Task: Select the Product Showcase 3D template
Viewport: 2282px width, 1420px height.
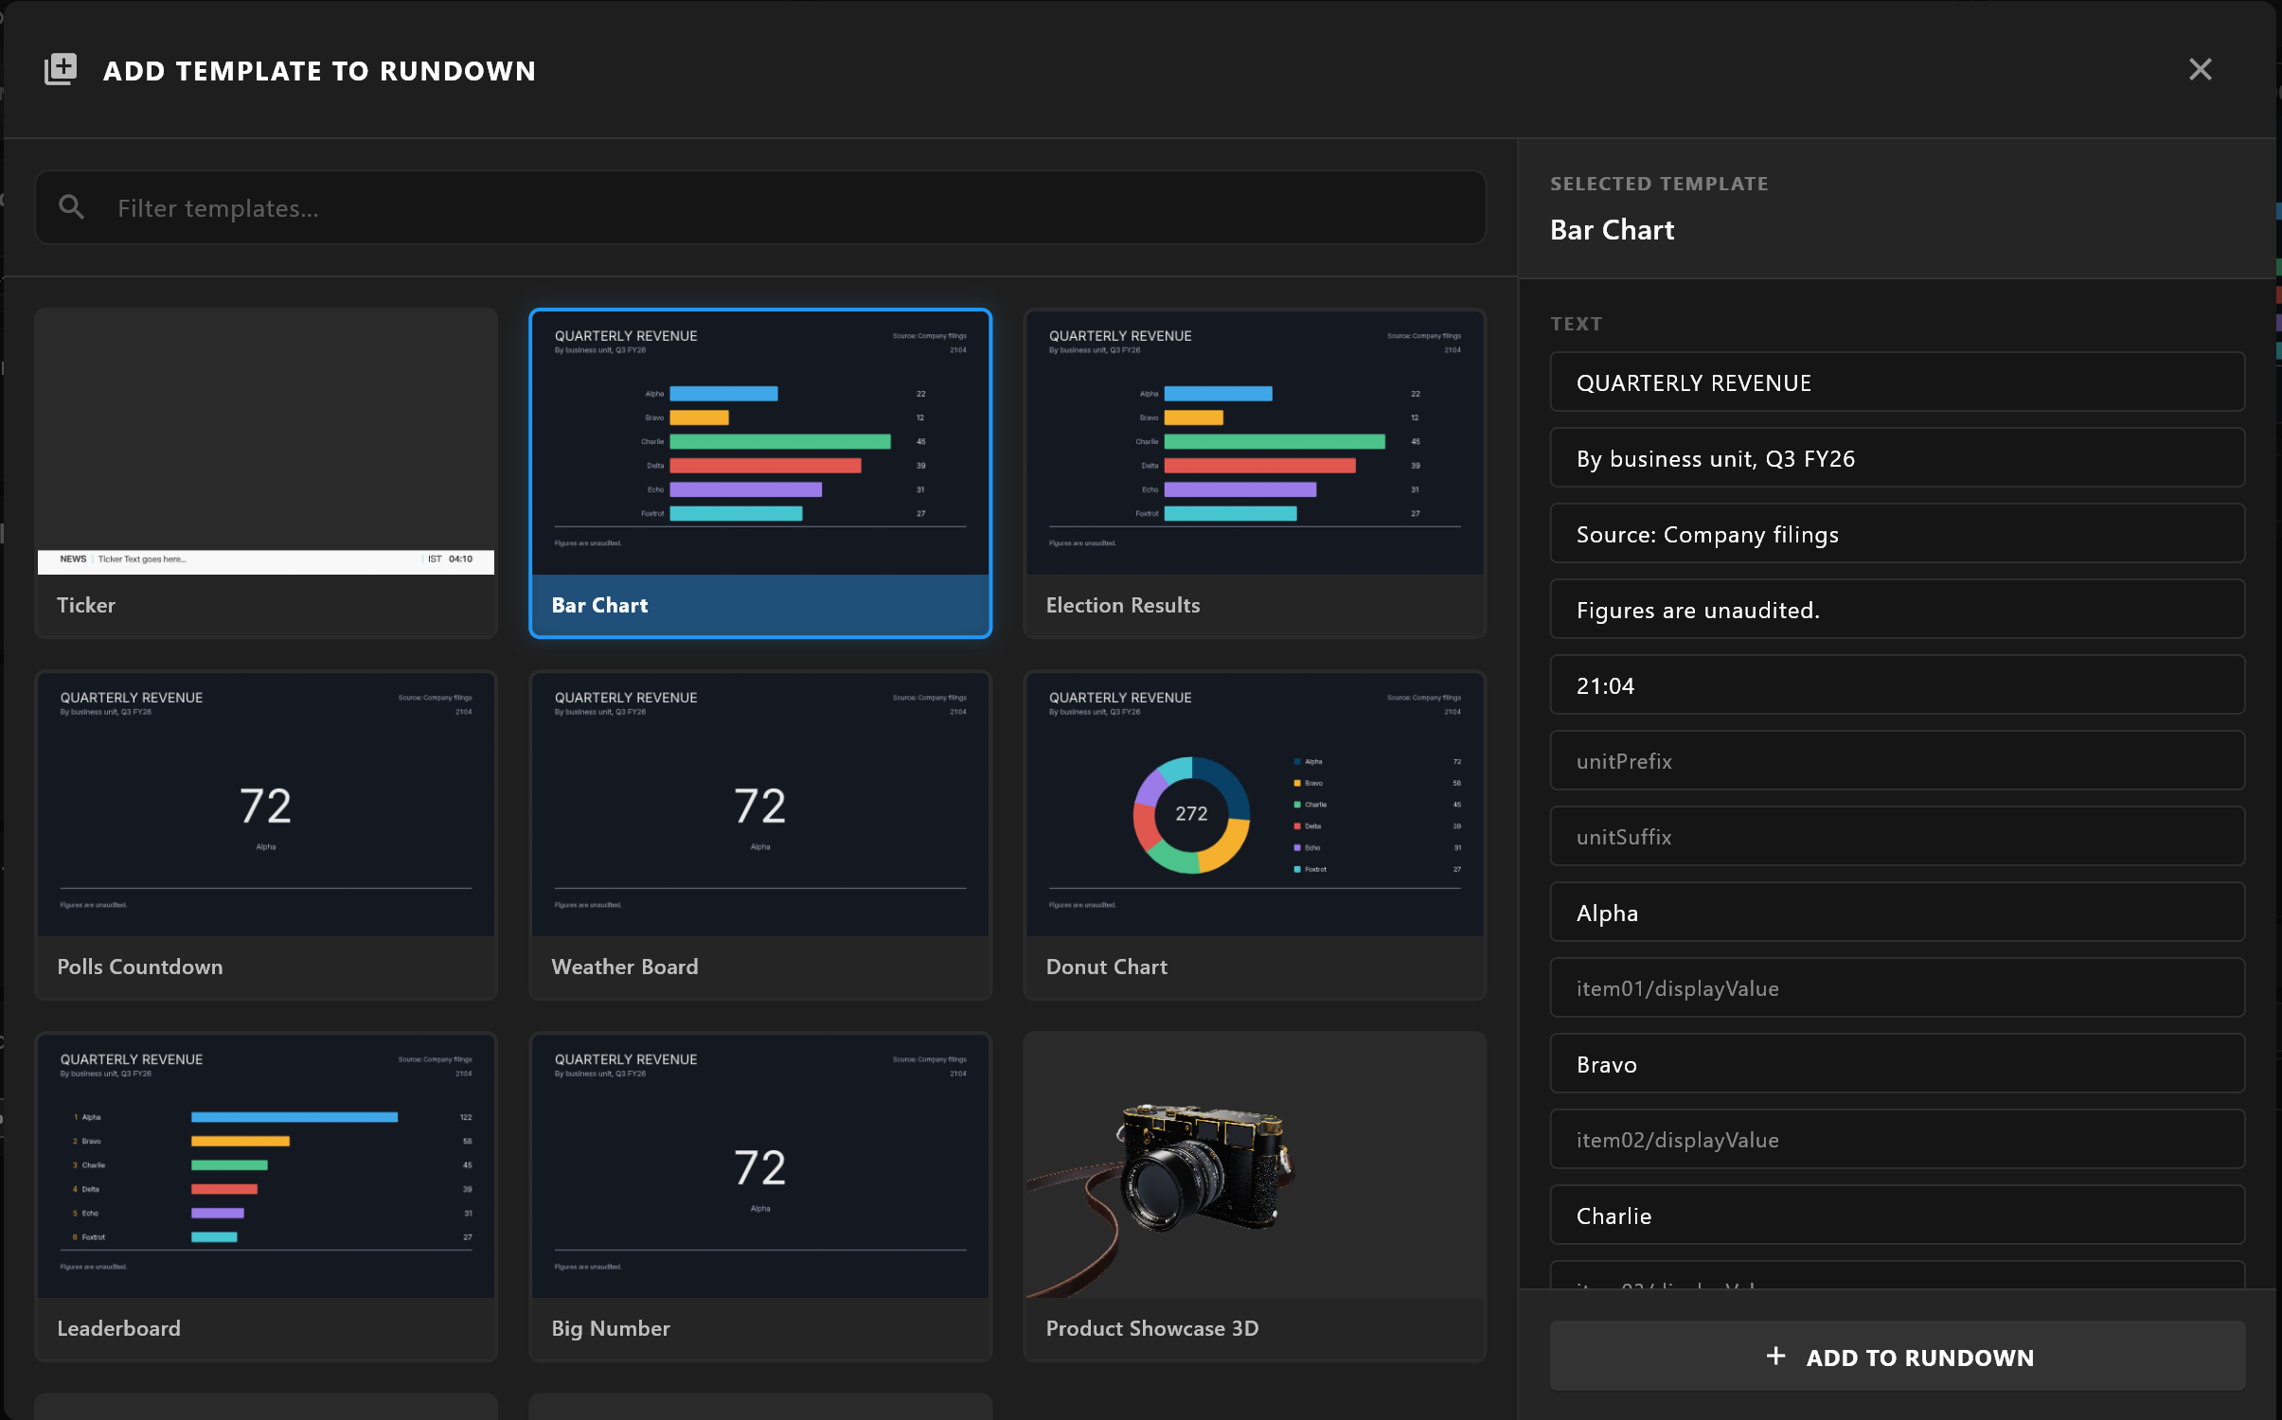Action: tap(1255, 1196)
